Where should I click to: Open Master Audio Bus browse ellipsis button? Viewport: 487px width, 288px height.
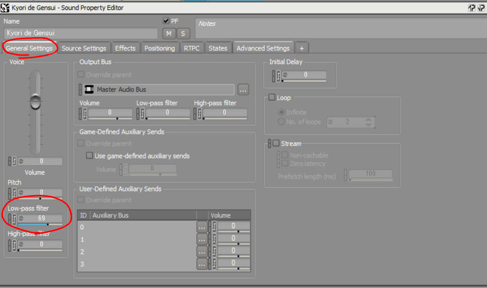tap(243, 90)
